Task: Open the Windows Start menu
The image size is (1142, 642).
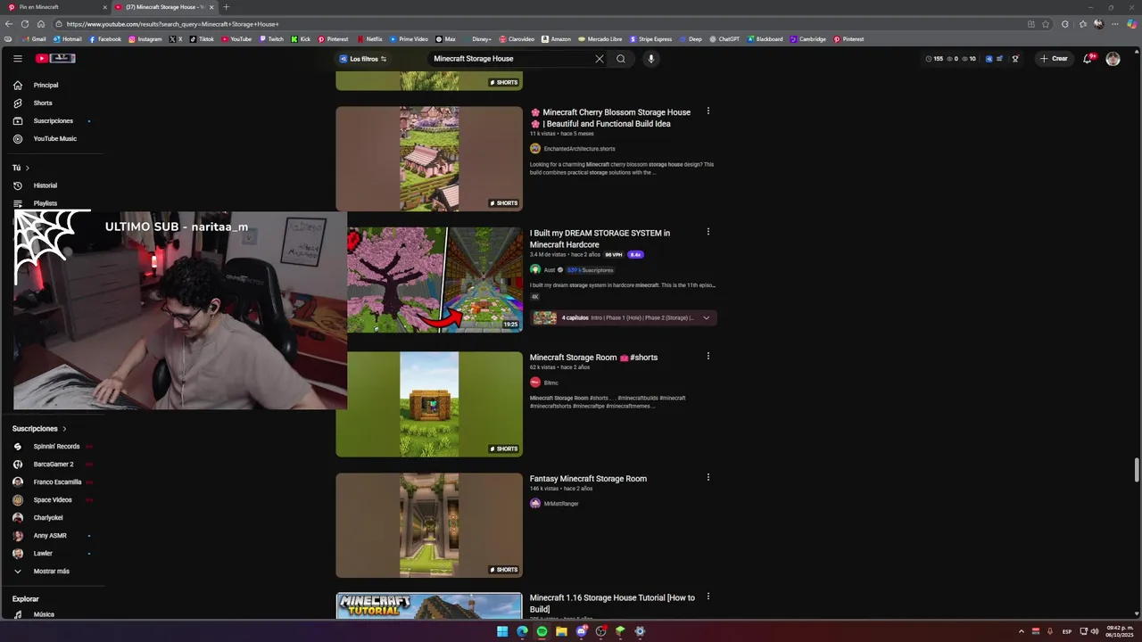Action: (502, 631)
